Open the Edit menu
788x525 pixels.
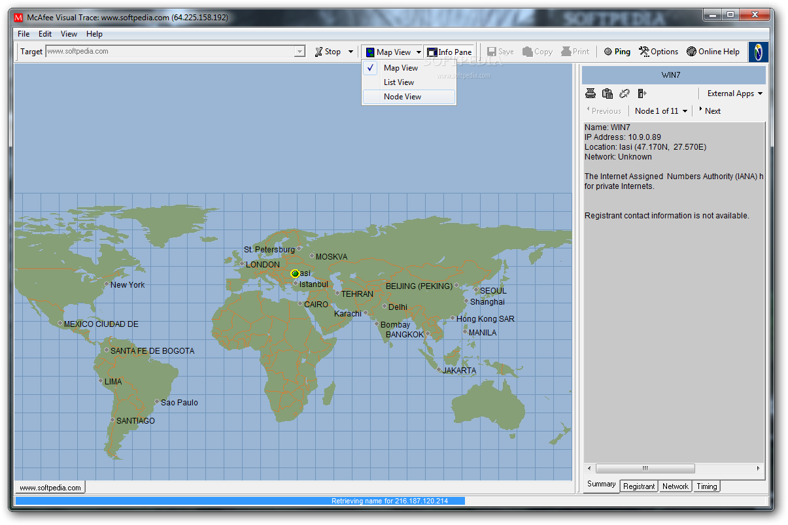pos(45,34)
